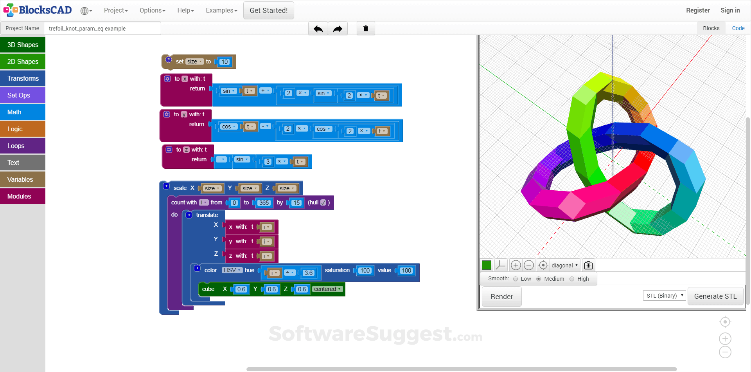751x372 pixels.
Task: Zoom out of the 3D viewport
Action: pyautogui.click(x=529, y=265)
